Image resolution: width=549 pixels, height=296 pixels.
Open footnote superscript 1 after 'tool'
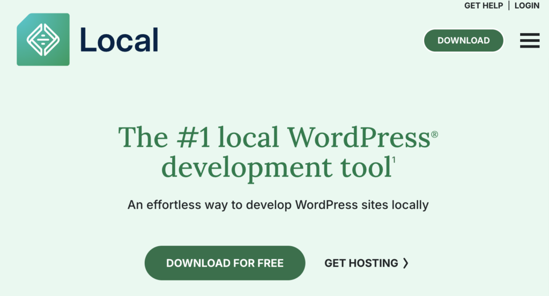pos(394,160)
